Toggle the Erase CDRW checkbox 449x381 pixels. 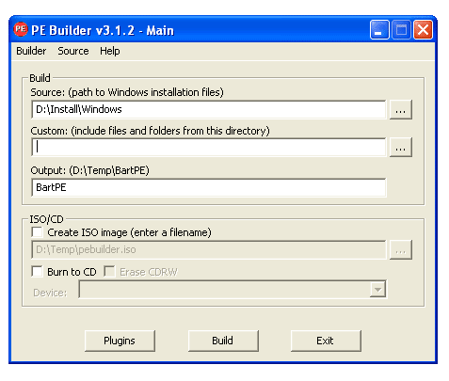(x=109, y=272)
